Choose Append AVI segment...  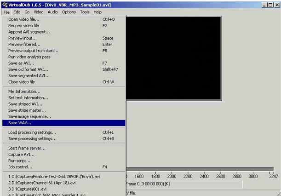[x=64, y=32]
